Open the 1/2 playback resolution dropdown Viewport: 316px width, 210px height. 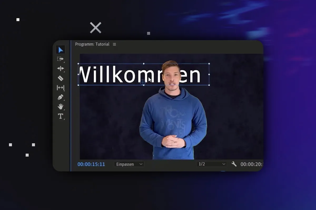(x=212, y=164)
